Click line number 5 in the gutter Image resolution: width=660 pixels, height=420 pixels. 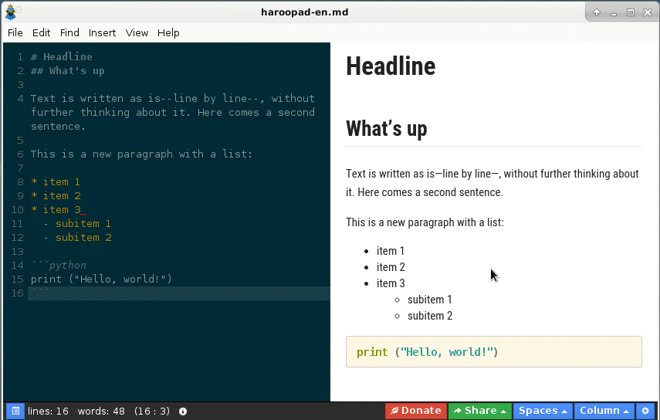click(20, 141)
